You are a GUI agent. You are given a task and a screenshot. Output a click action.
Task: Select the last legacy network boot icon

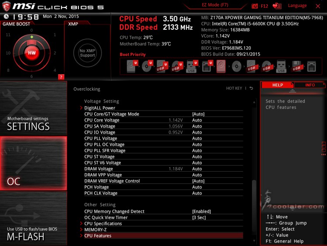311,66
